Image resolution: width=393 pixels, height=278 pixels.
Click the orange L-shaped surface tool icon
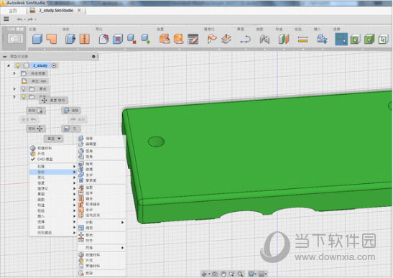coord(52,39)
